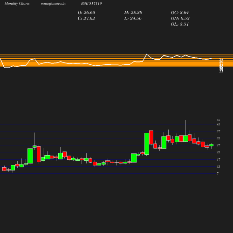Image resolution: width=233 pixels, height=233 pixels.
Task: Select the high value 'H: 28.39'
Action: (x=133, y=13)
